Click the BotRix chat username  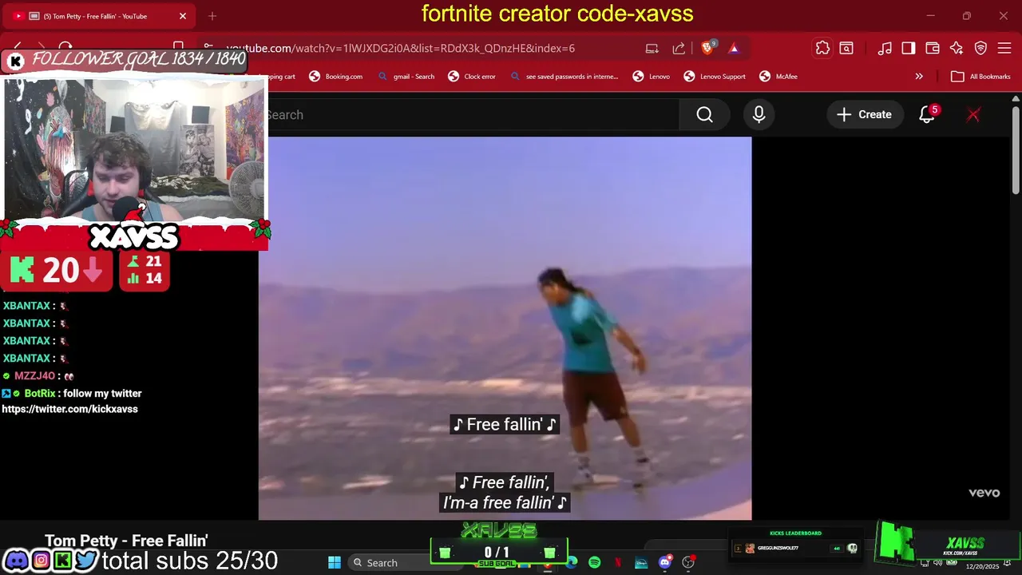(39, 393)
